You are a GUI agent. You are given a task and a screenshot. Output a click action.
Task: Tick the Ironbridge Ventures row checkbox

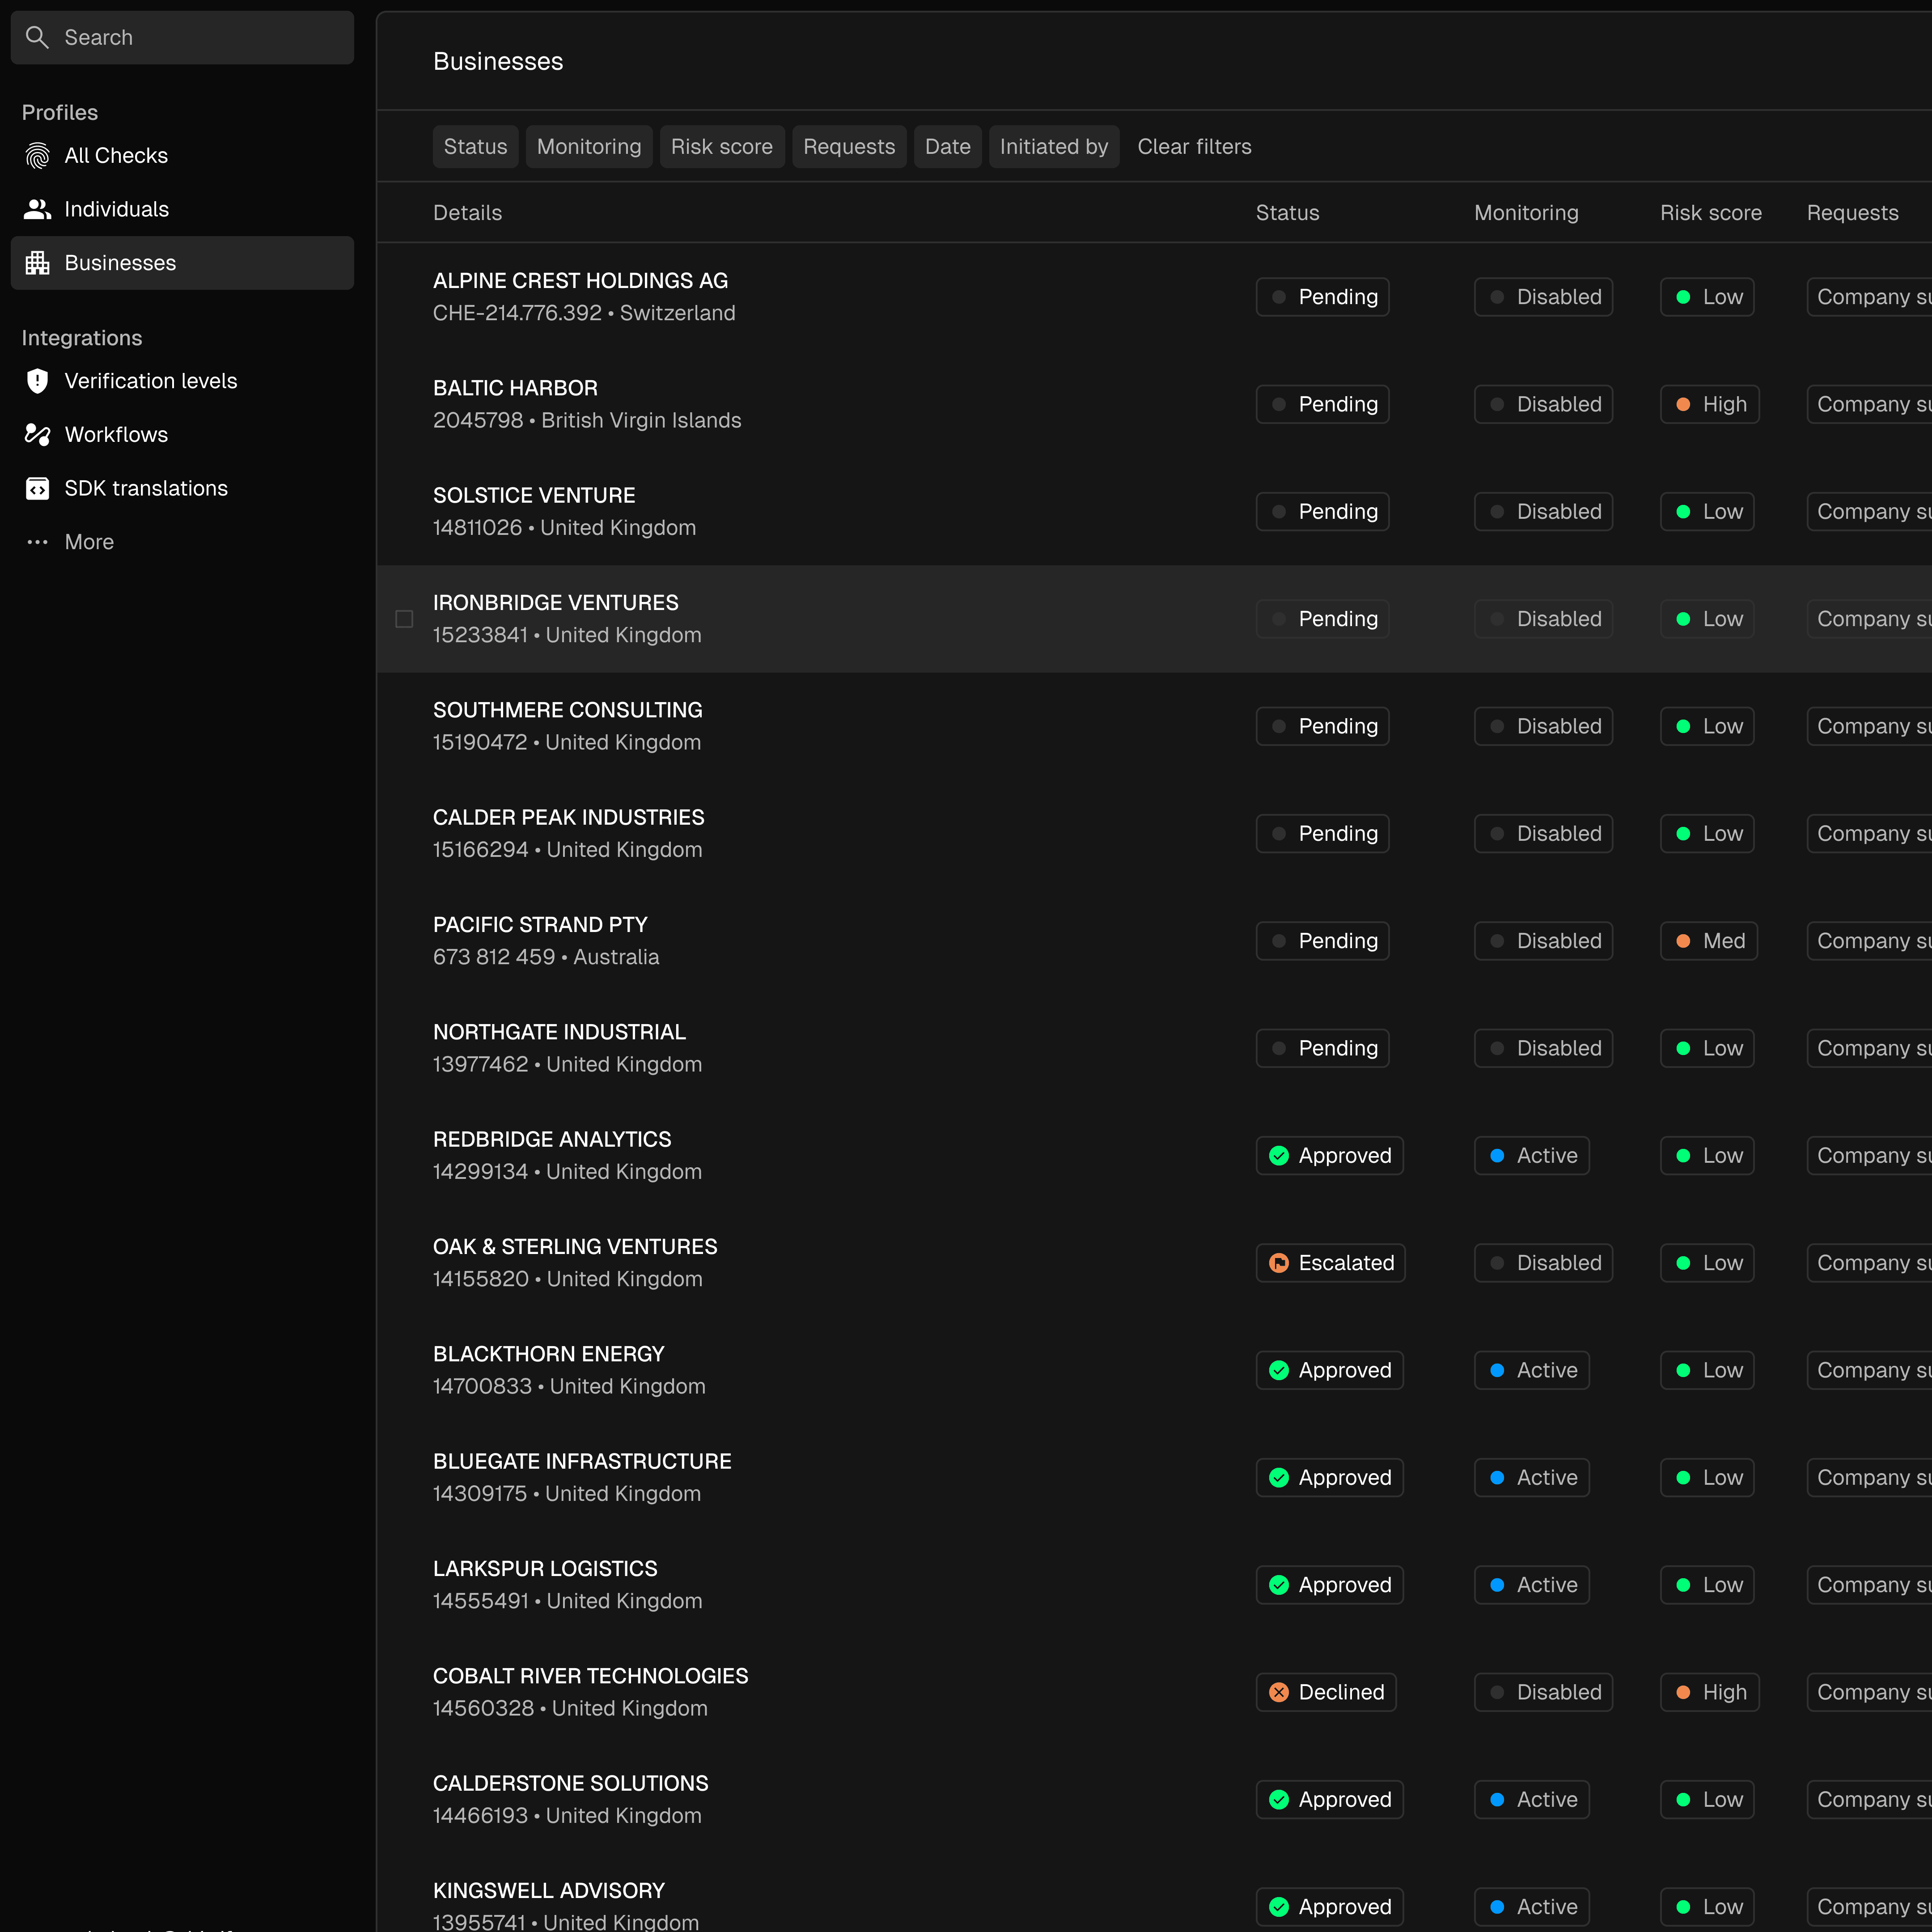pos(404,619)
